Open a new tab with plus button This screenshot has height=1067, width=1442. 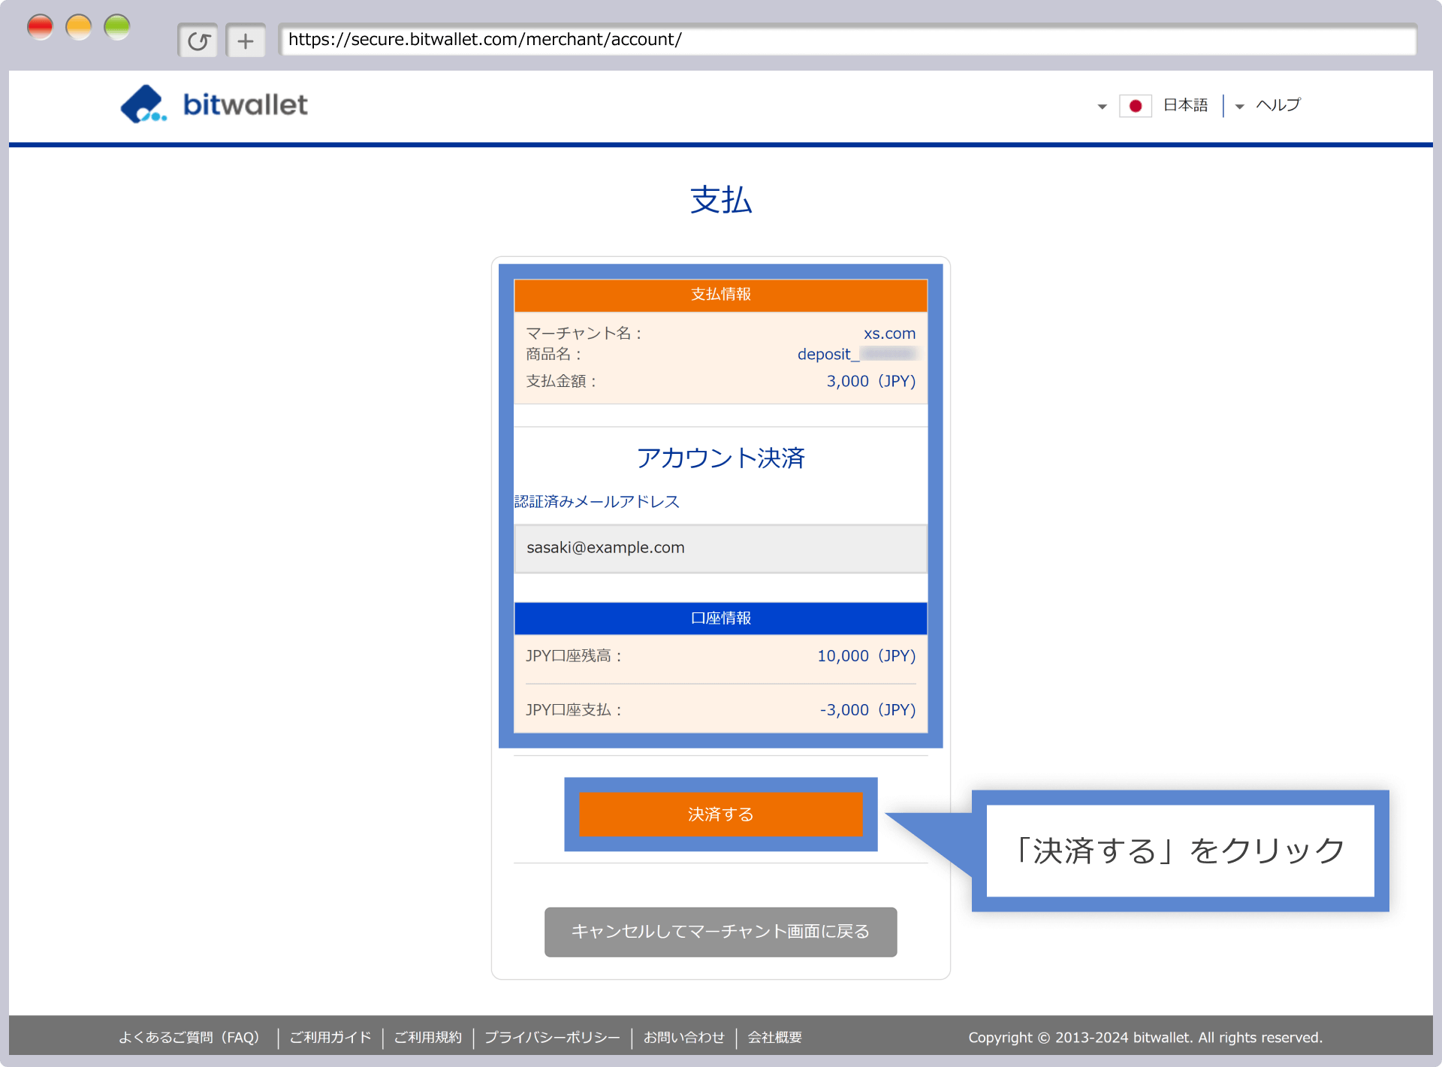point(246,41)
